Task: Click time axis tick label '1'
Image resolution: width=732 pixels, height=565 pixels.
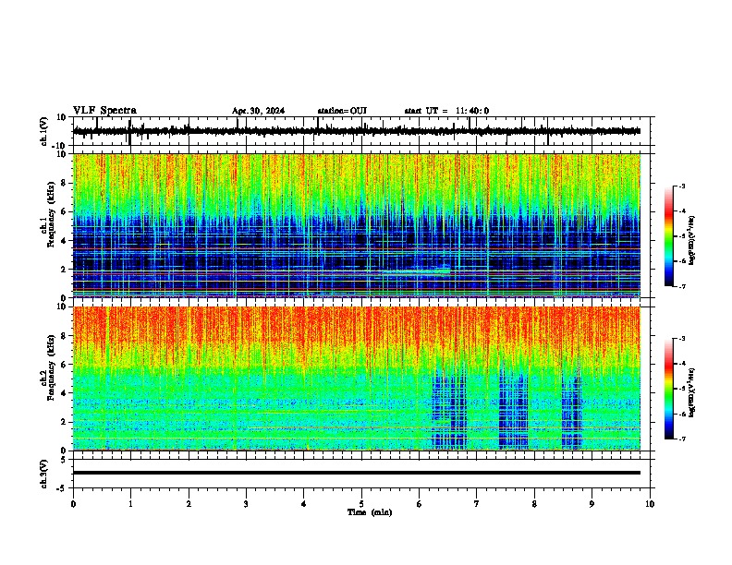Action: pos(130,504)
